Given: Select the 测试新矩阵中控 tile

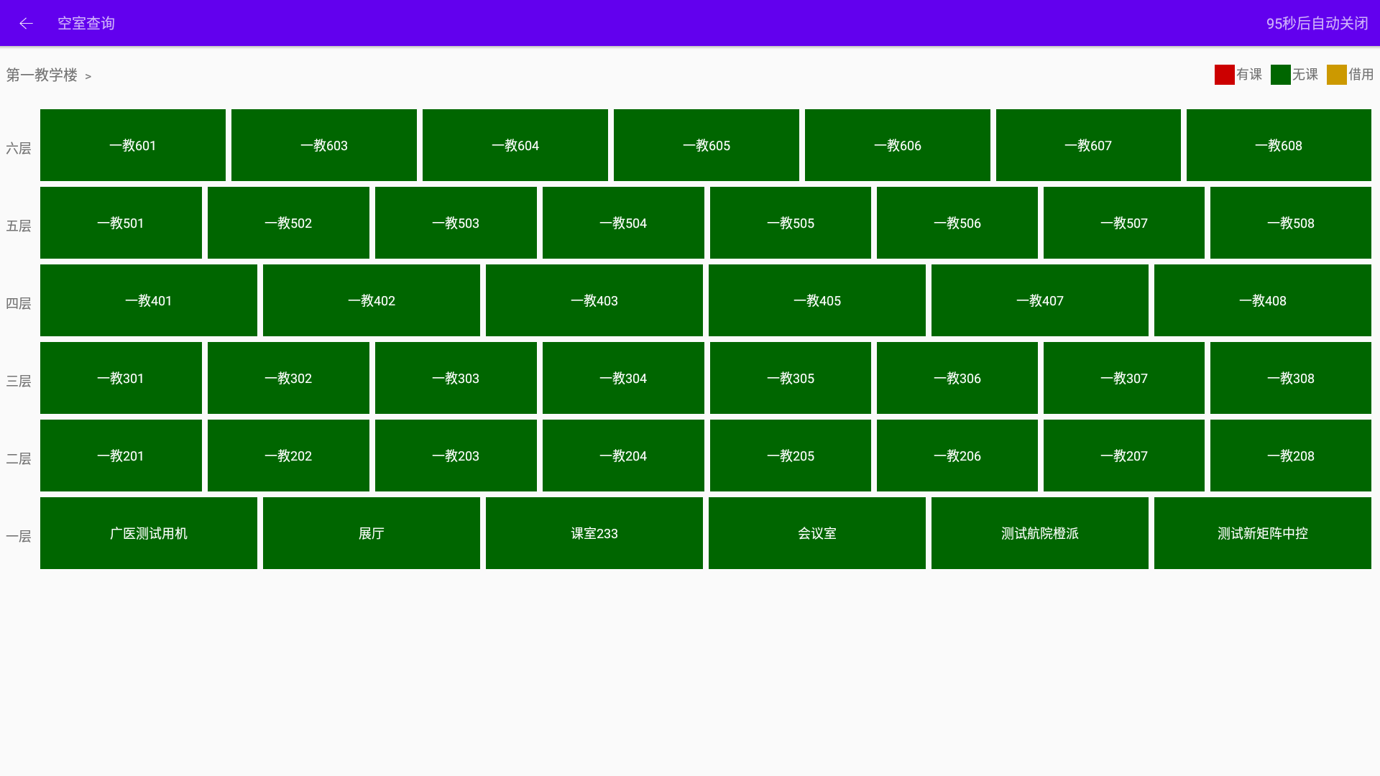Looking at the screenshot, I should click(1263, 533).
